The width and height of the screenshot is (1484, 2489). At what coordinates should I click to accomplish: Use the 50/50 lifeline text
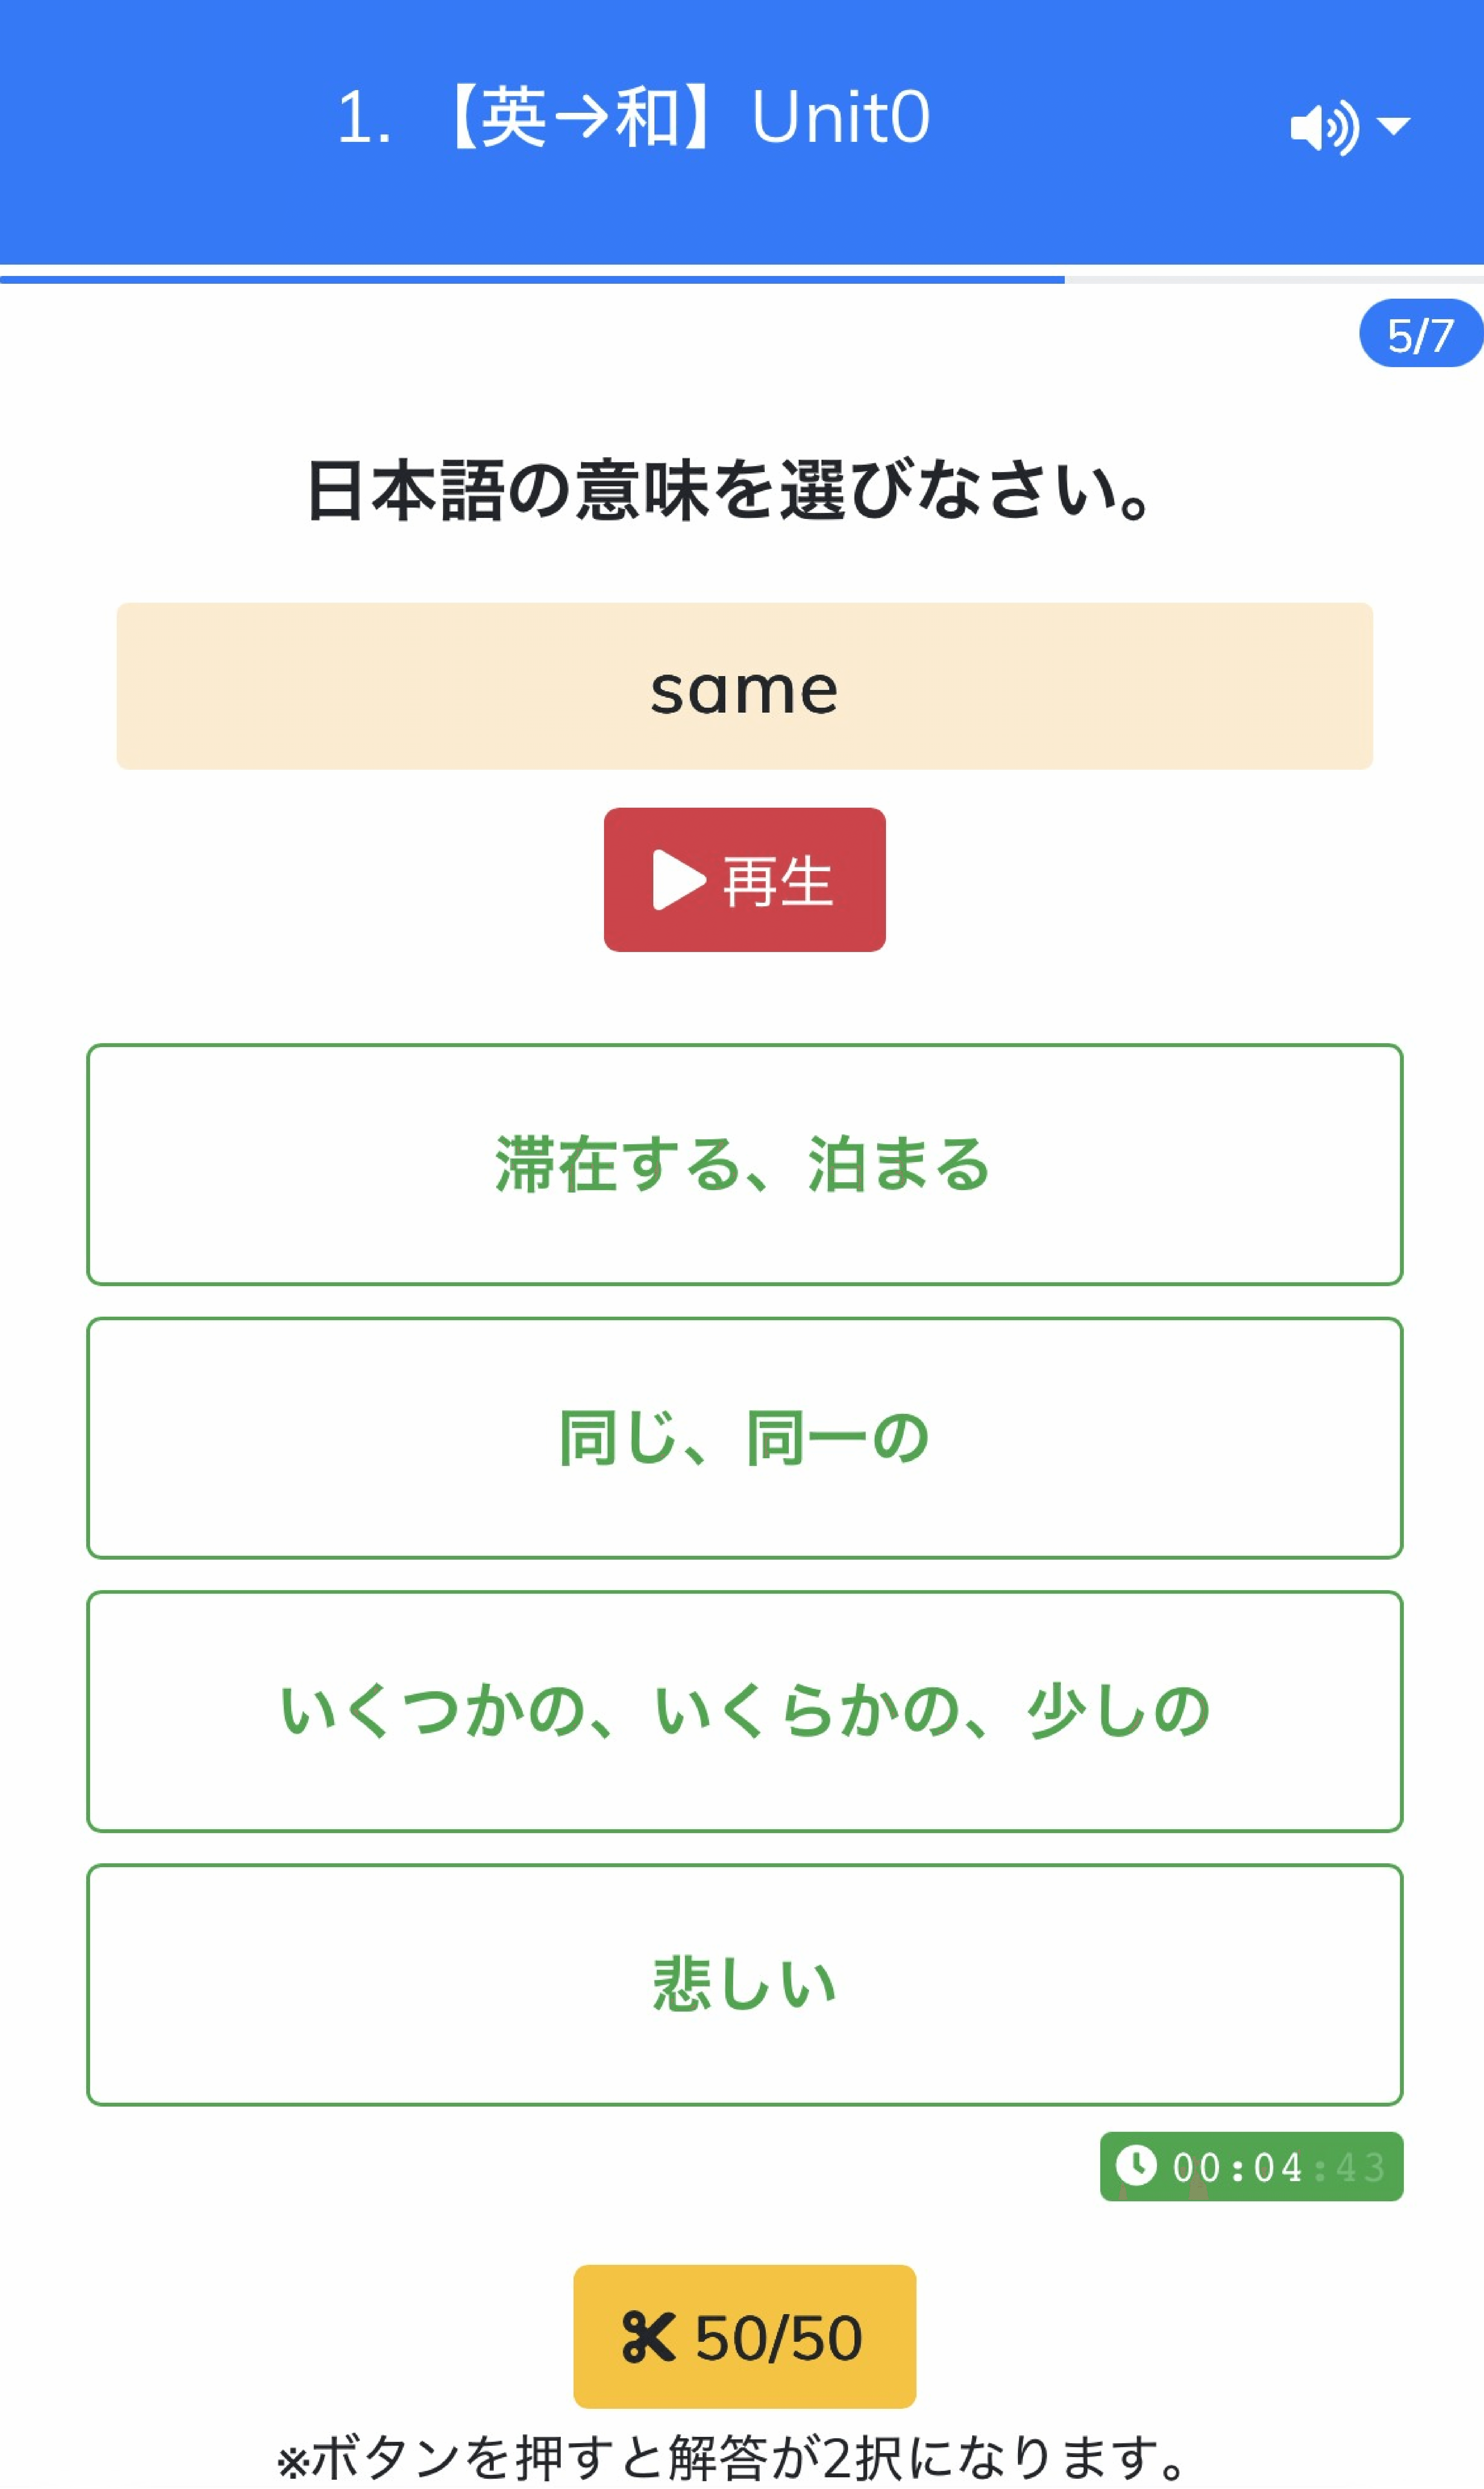point(778,2337)
